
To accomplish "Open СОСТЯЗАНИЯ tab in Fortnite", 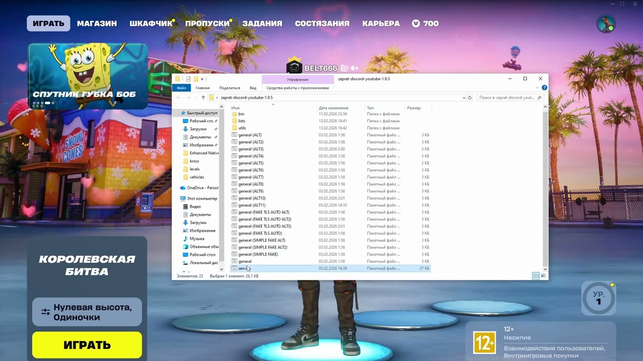I will 322,24.
